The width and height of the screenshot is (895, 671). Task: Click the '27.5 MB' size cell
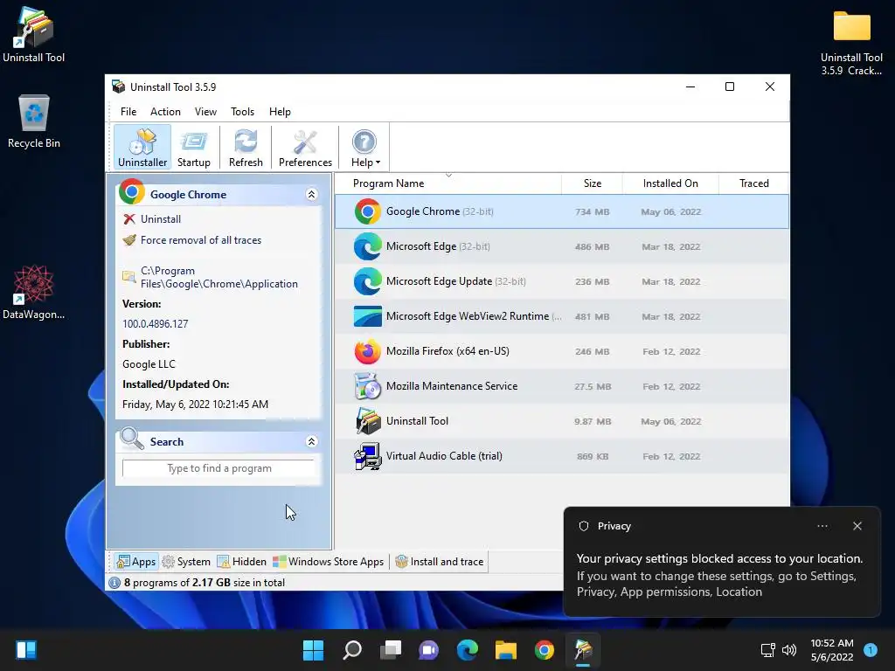point(593,387)
